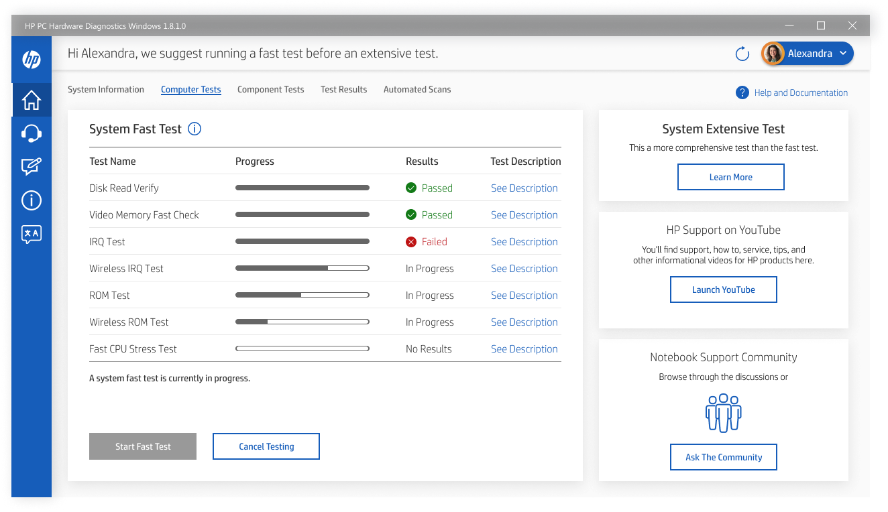888x512 pixels.
Task: Open See Description for ROM Test
Action: 524,296
